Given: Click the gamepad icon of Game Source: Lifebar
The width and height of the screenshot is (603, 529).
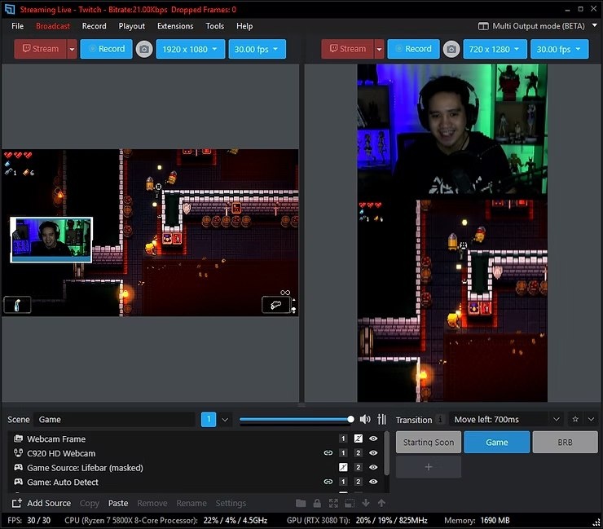Looking at the screenshot, I should pos(18,467).
